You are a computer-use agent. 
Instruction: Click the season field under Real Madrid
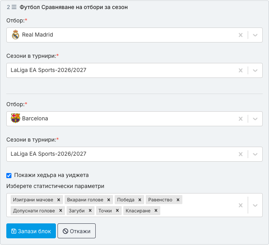coord(135,70)
